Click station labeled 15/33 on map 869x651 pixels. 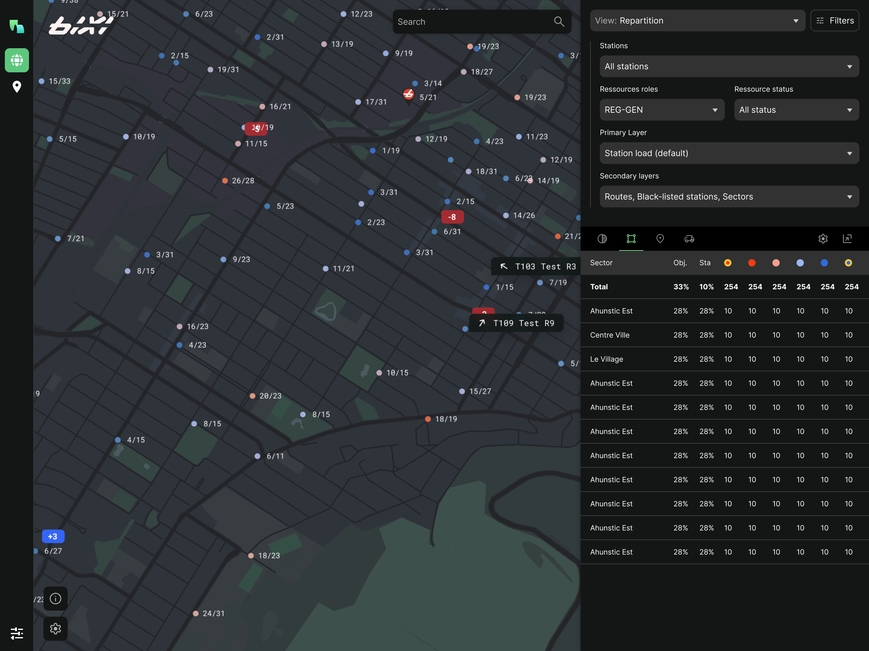click(x=42, y=81)
